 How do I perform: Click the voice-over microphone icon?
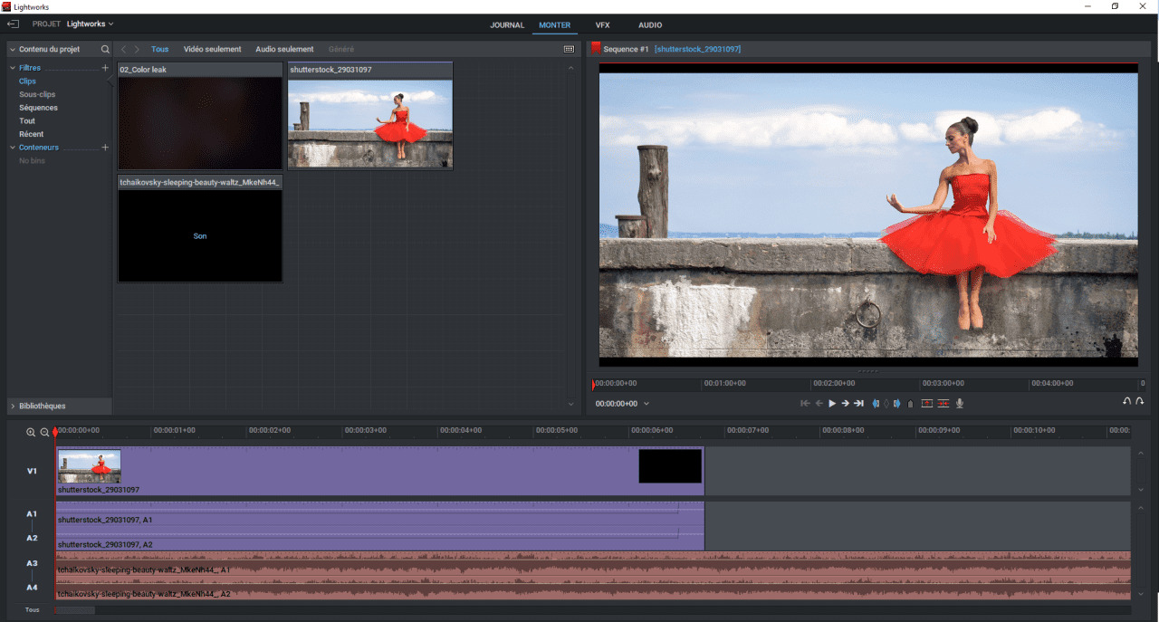point(960,404)
